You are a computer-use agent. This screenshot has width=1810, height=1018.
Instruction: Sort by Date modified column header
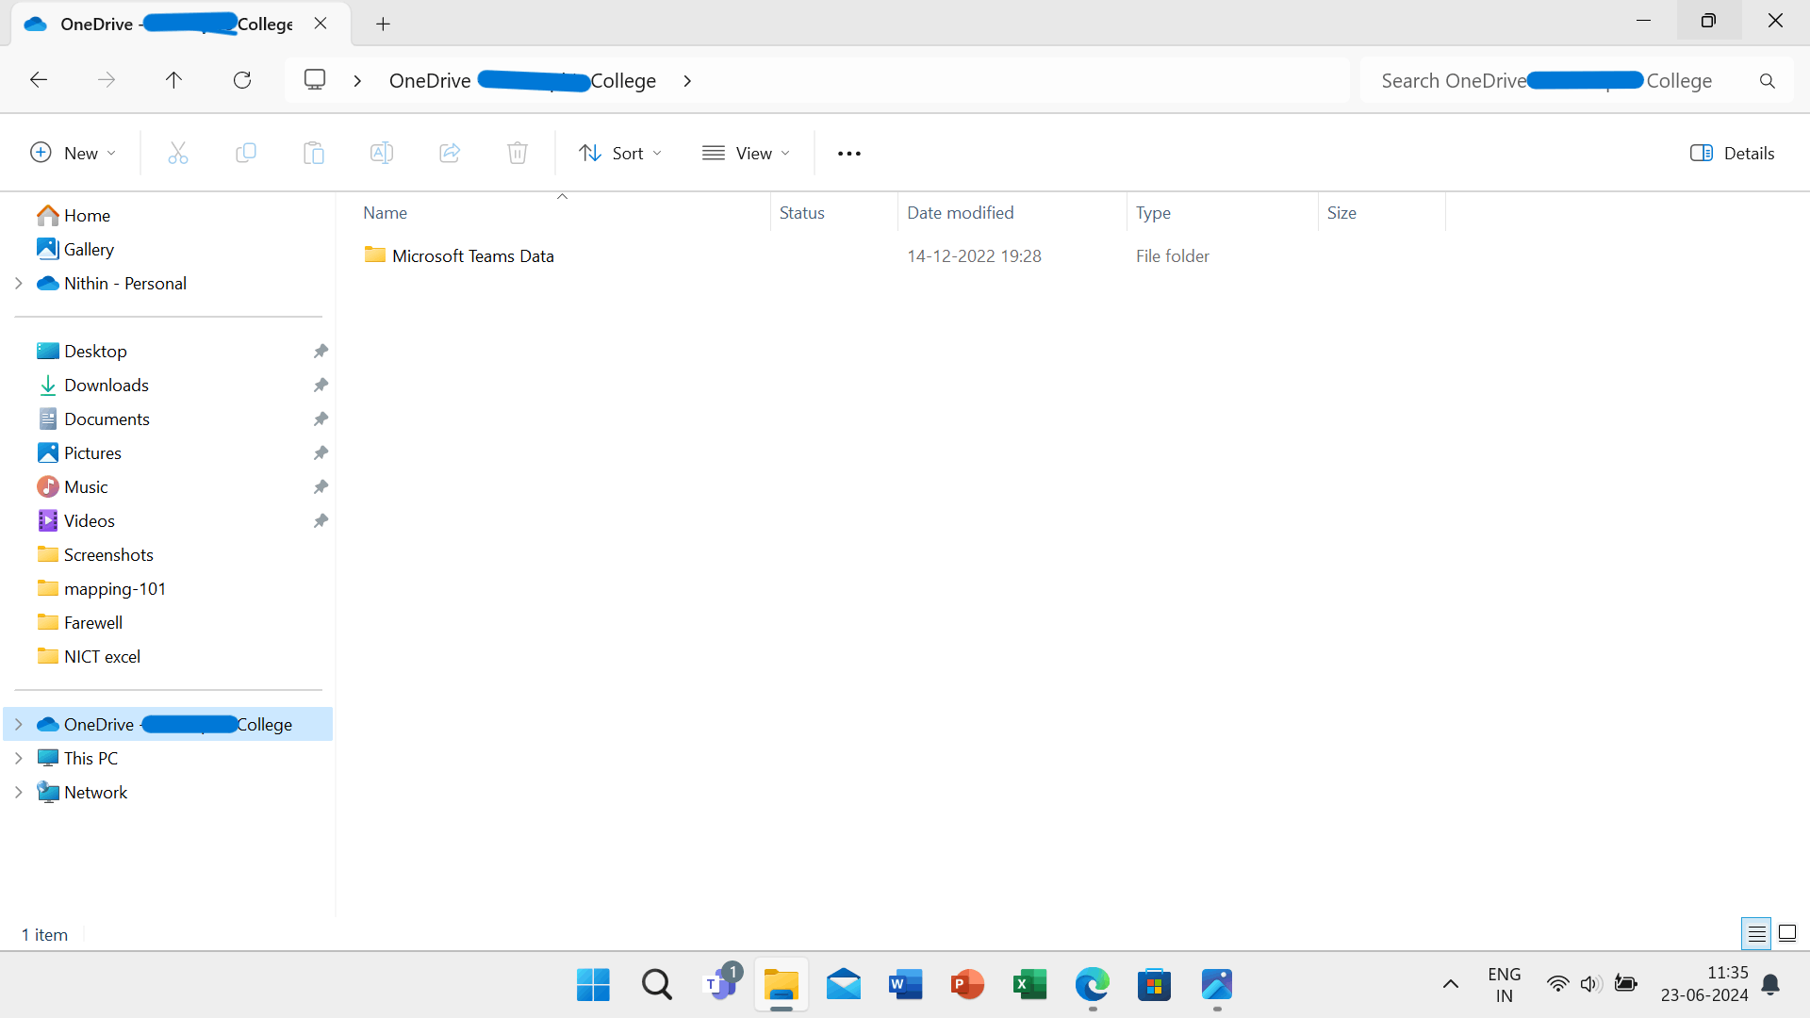point(960,213)
